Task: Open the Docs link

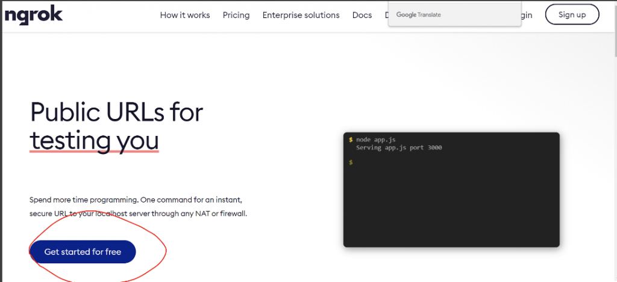Action: click(x=362, y=15)
